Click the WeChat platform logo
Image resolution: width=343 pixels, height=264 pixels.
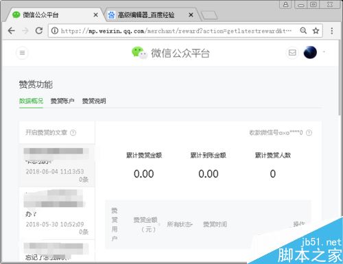tap(170, 53)
